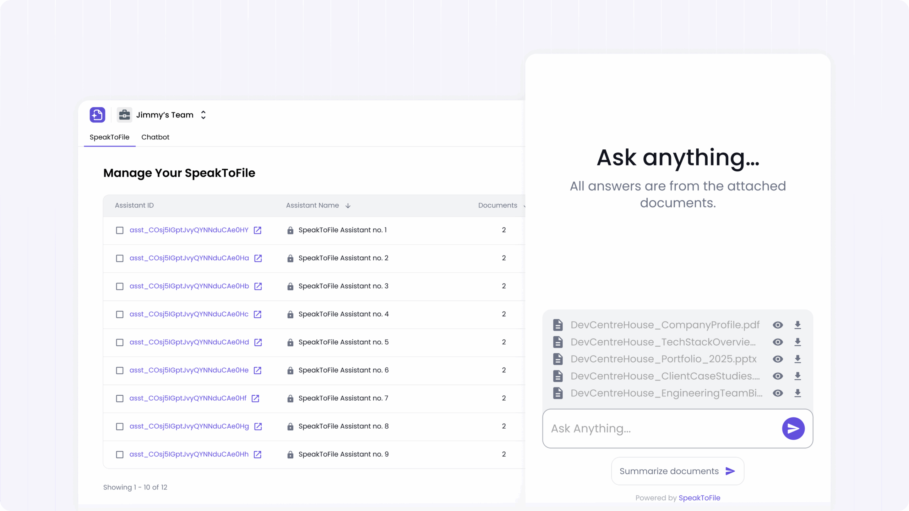
Task: Preview DevCentreHouse_ClientCaseStudies with eye icon
Action: click(778, 376)
